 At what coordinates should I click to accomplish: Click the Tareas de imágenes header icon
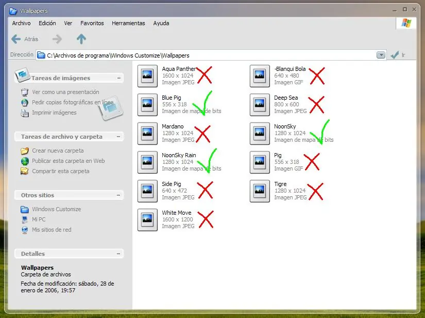tap(22, 75)
